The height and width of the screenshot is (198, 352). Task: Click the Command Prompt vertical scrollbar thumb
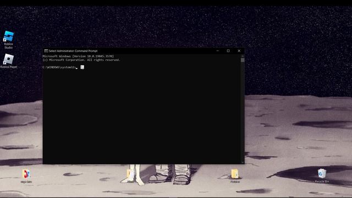pyautogui.click(x=243, y=60)
